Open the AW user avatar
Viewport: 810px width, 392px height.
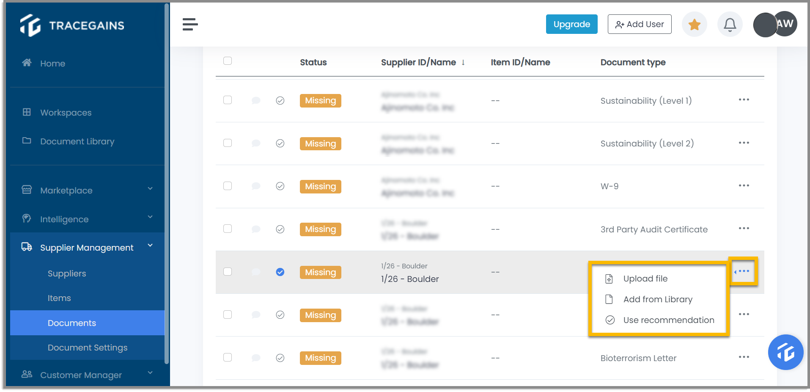point(785,24)
